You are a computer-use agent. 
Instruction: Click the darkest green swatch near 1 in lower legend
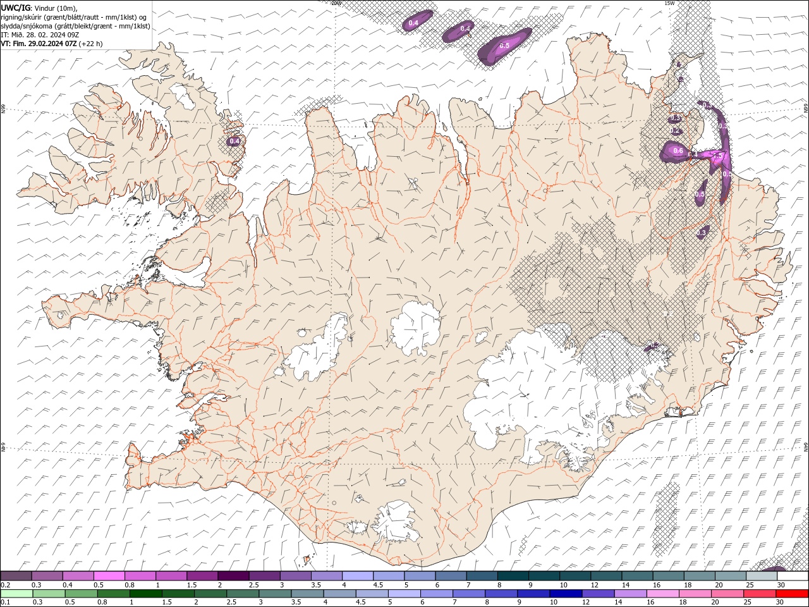point(145,593)
